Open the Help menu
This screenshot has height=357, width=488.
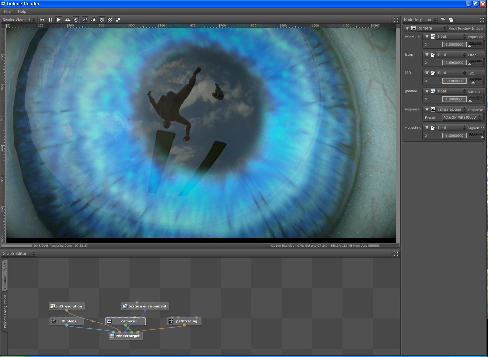pos(22,11)
